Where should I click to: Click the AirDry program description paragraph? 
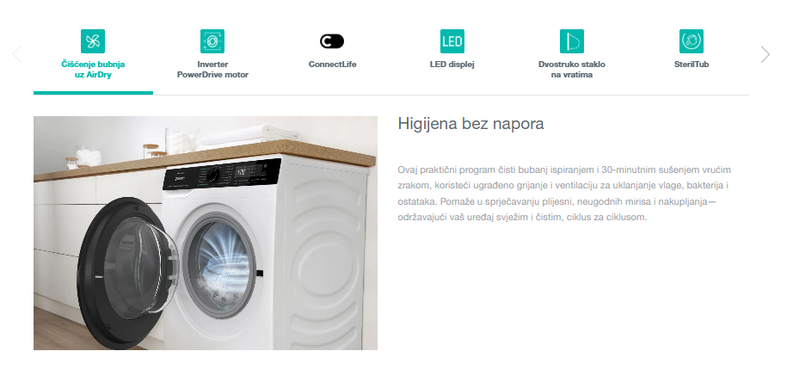[x=564, y=194]
